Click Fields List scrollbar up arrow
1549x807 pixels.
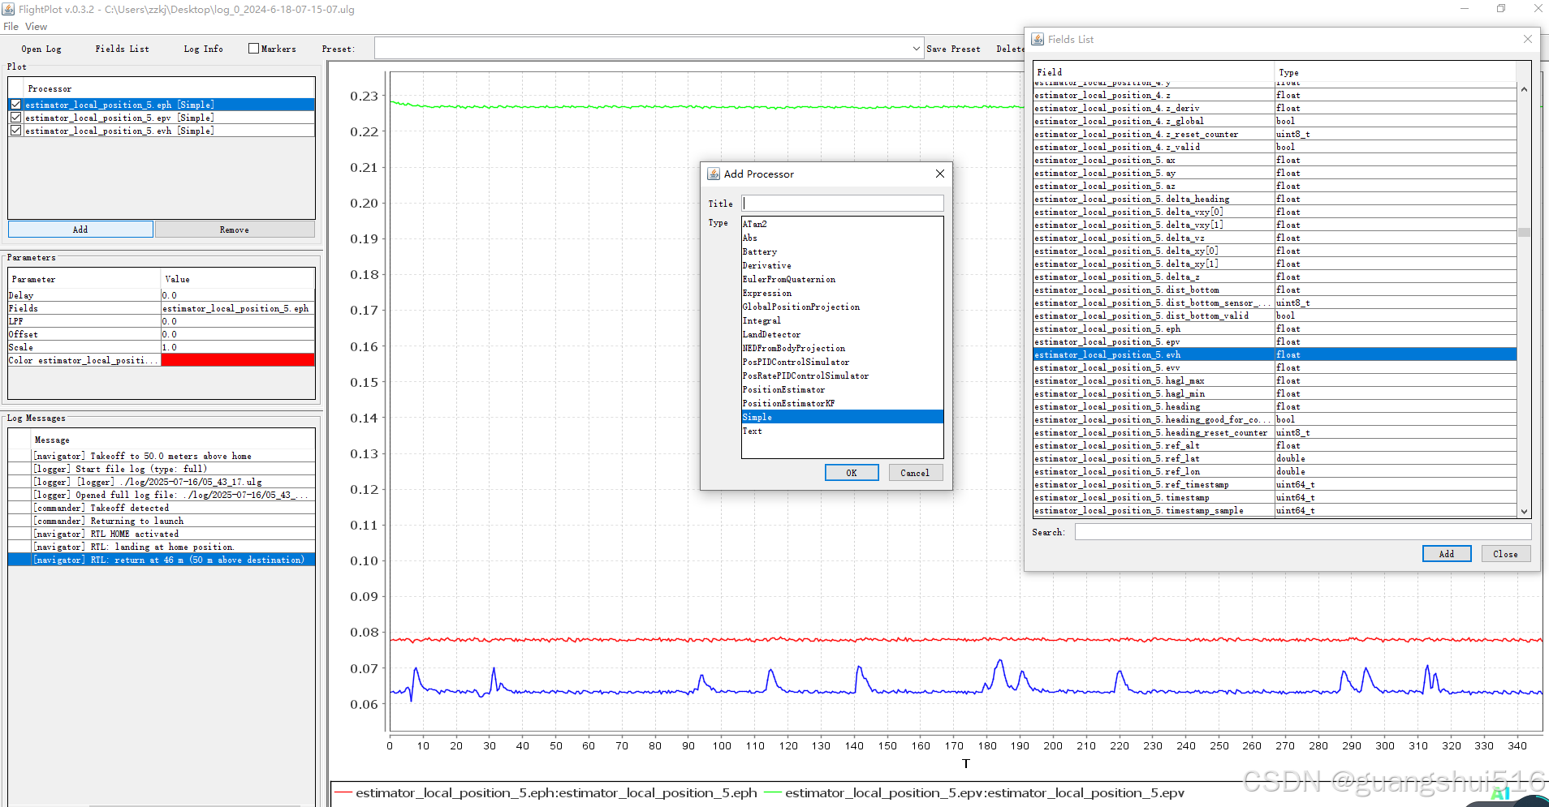point(1524,89)
